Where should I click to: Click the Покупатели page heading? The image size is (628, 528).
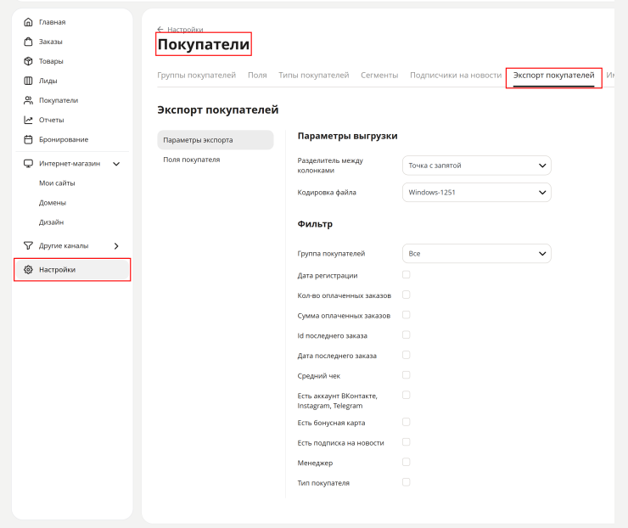point(204,44)
